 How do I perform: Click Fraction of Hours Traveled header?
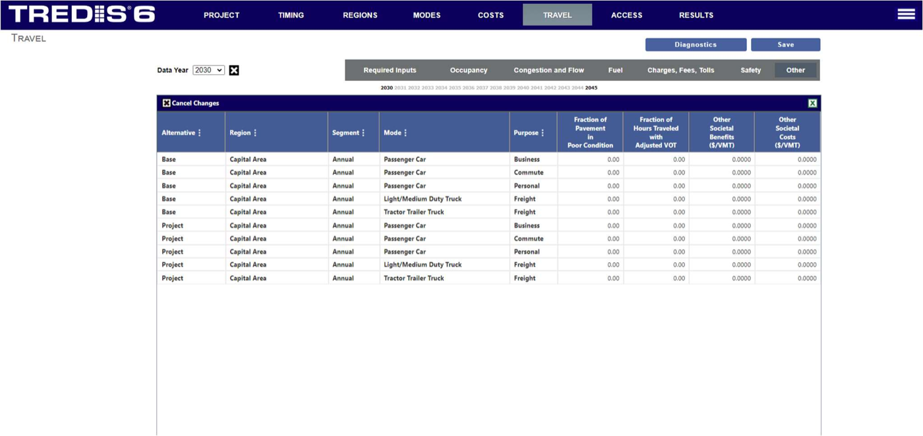point(656,132)
